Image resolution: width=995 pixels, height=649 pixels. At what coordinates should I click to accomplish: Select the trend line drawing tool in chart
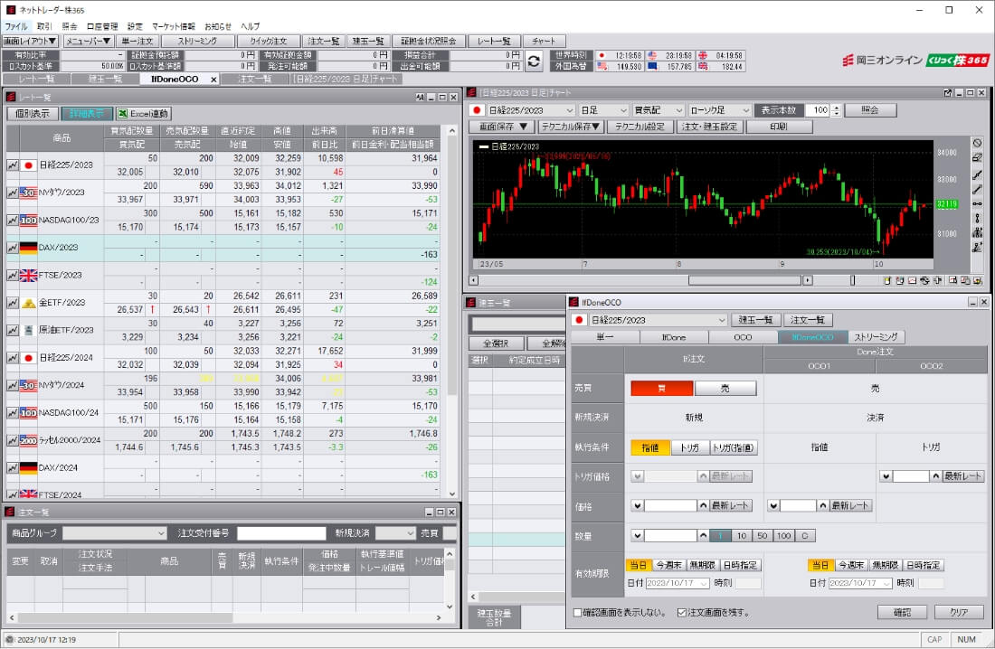click(x=977, y=174)
